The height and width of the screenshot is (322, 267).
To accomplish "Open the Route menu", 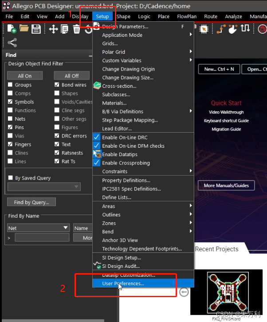I will (x=211, y=16).
